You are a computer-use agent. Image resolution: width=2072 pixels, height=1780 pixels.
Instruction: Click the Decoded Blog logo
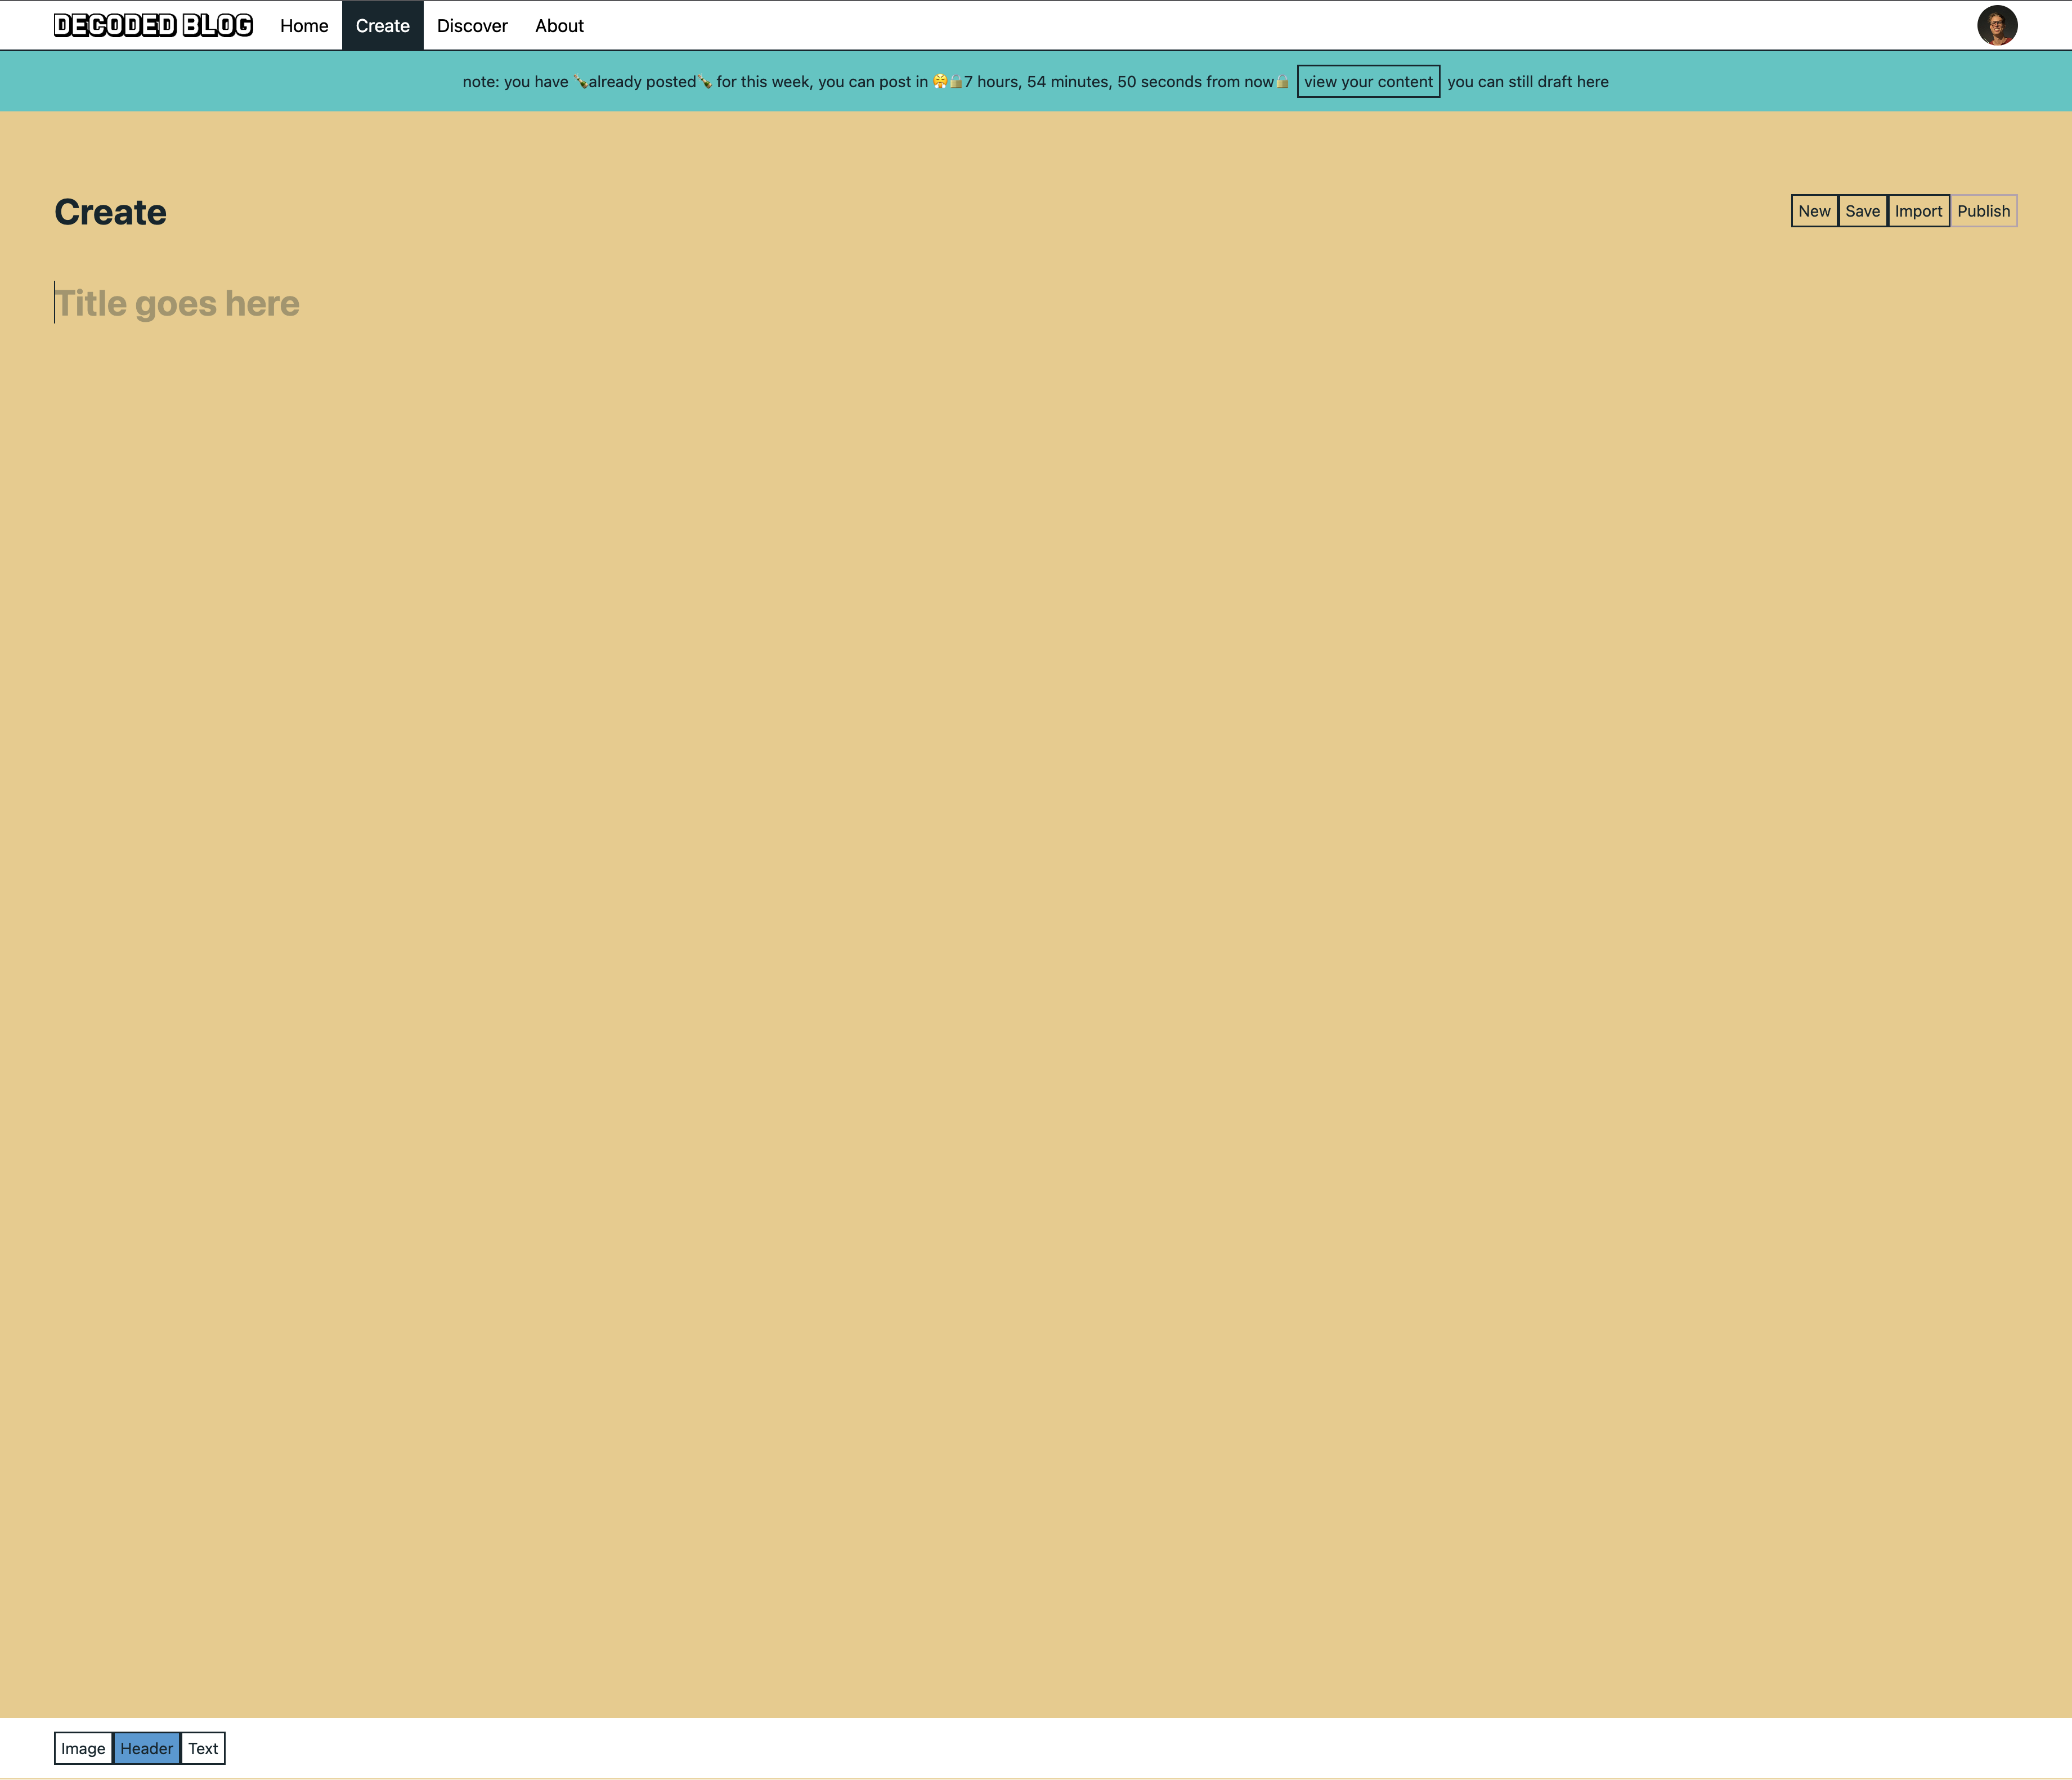pyautogui.click(x=152, y=25)
